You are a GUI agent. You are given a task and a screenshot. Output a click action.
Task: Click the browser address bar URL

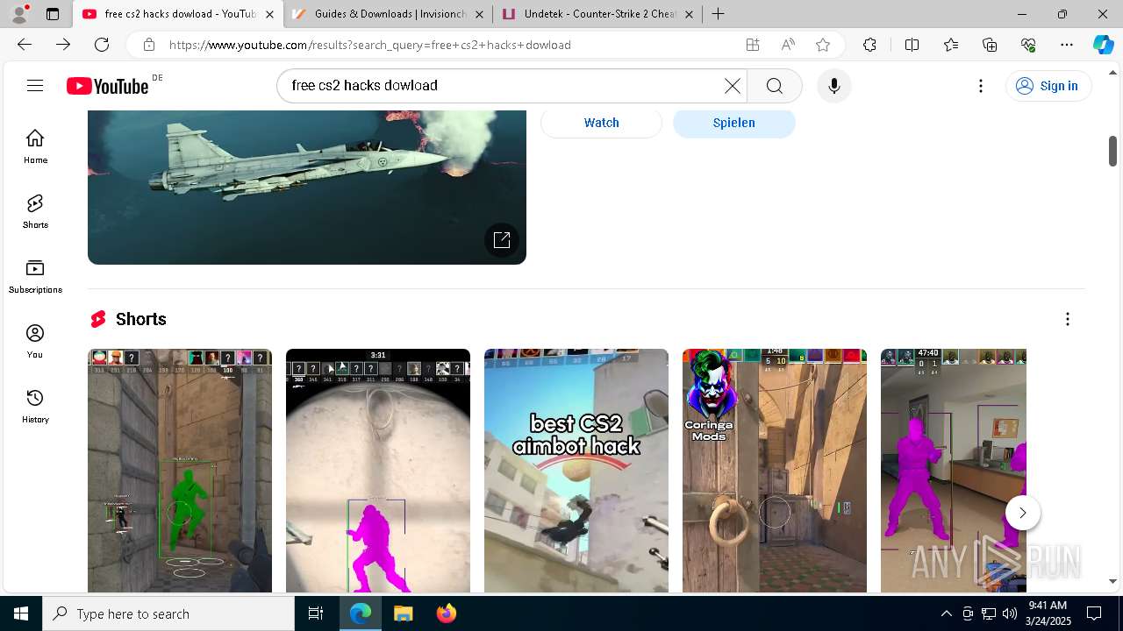tap(369, 45)
